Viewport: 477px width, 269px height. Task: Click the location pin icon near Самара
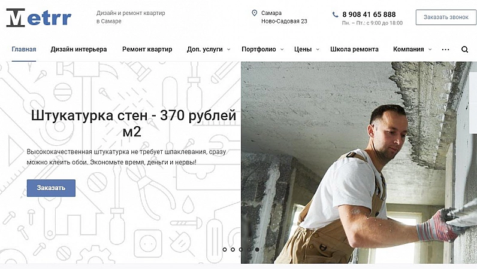[x=254, y=13]
